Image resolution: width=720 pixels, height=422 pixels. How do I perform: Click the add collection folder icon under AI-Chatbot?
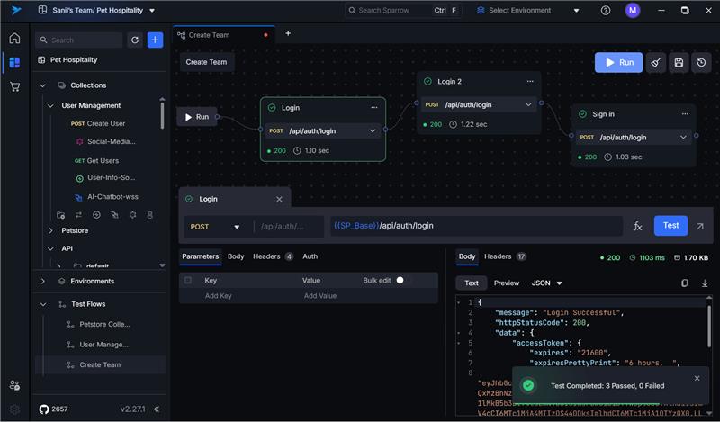point(60,215)
